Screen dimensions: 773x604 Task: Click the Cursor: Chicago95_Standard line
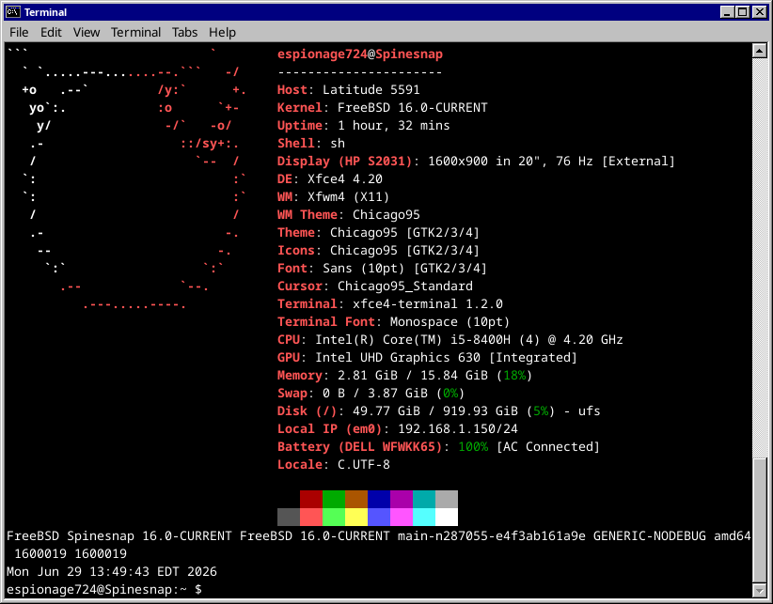click(x=374, y=286)
